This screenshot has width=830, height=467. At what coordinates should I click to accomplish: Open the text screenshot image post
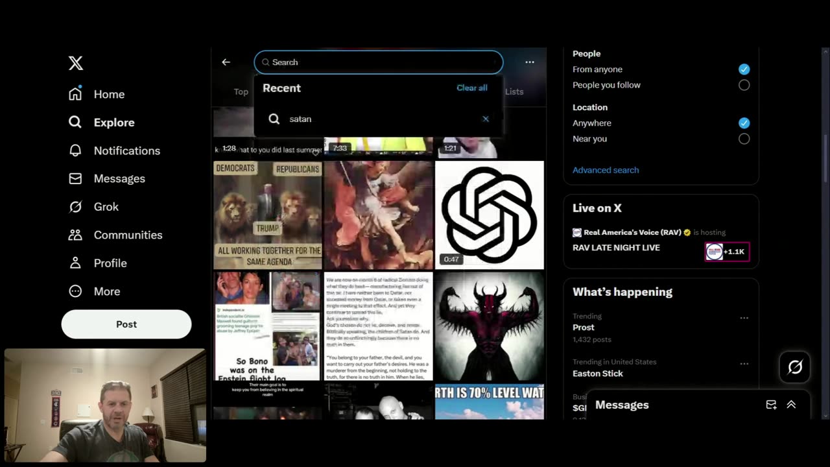(378, 326)
